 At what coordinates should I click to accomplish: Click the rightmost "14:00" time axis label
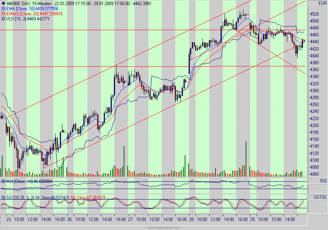pyautogui.click(x=290, y=219)
